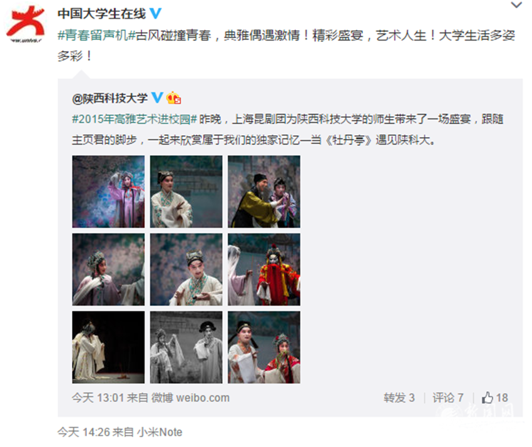Viewport: 532px width, 447px height.
Task: Click 转发 3 to repost
Action: click(399, 398)
